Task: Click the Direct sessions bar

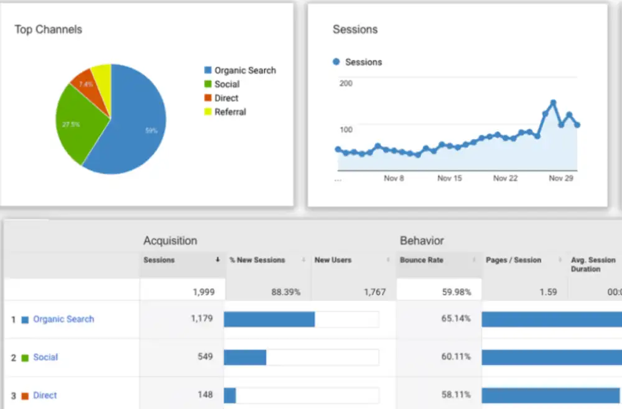Action: click(230, 395)
